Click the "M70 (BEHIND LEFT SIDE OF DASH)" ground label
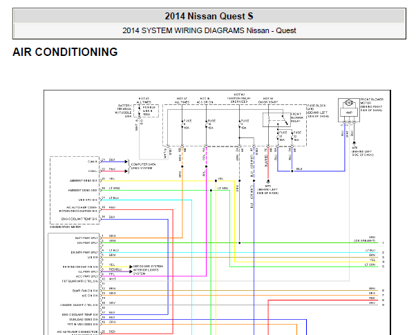This screenshot has height=335, width=416. point(267,190)
